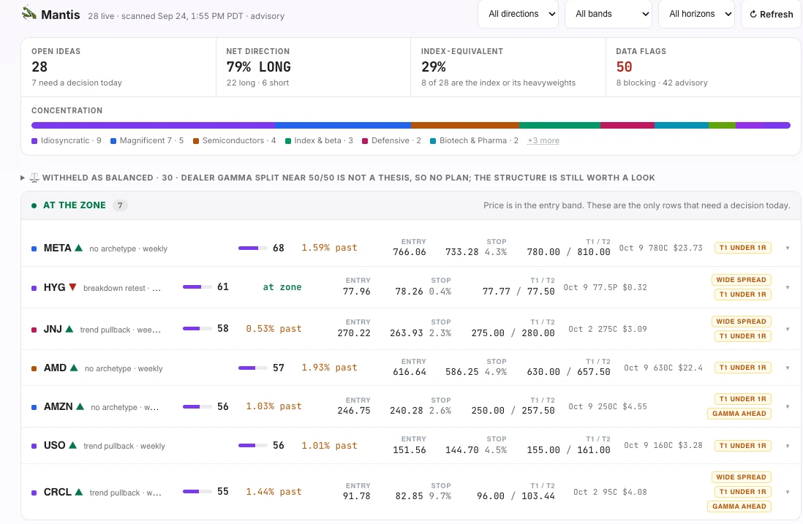Click the T1 UNDER 1R badge on AMD row
The width and height of the screenshot is (803, 524).
click(742, 368)
